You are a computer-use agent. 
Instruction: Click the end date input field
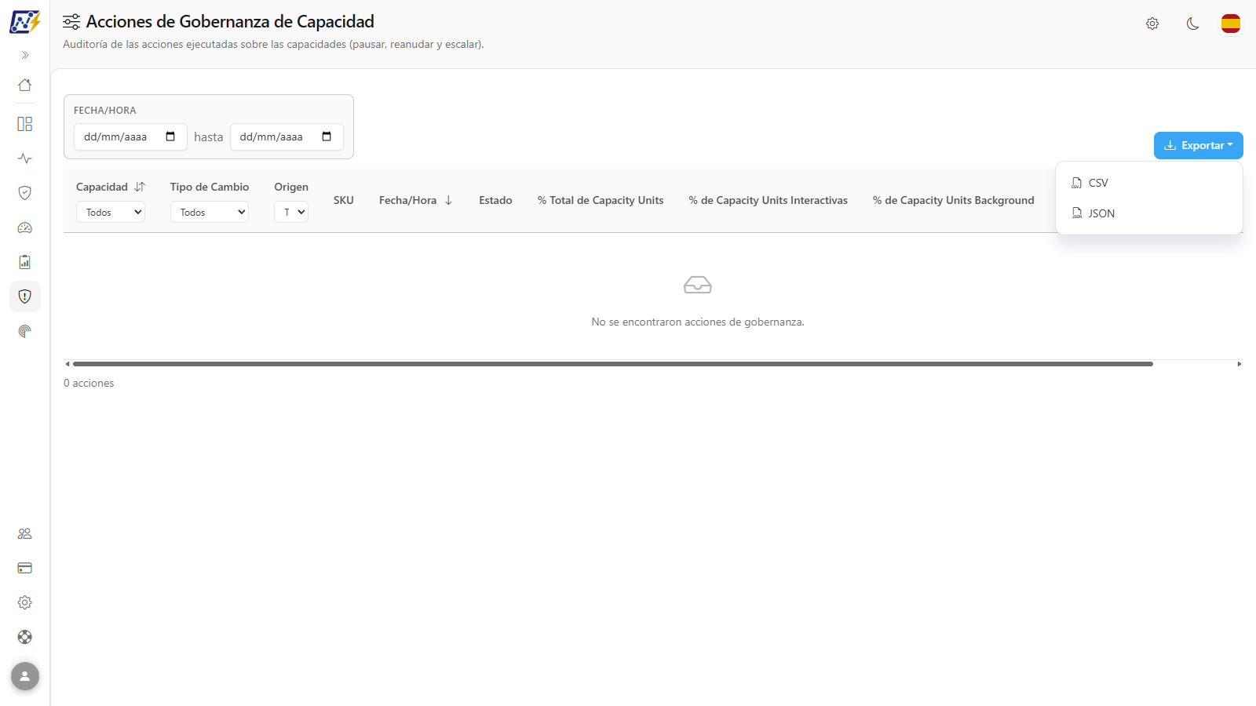287,136
